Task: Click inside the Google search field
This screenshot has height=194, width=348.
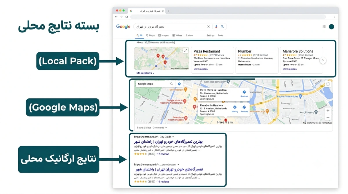Action: pyautogui.click(x=171, y=27)
